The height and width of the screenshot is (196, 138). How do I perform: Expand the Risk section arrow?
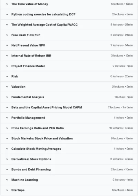pos(7,76)
